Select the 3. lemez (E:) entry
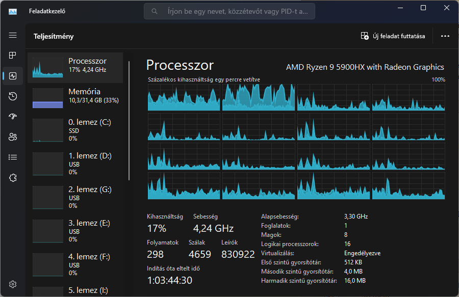 click(x=75, y=231)
